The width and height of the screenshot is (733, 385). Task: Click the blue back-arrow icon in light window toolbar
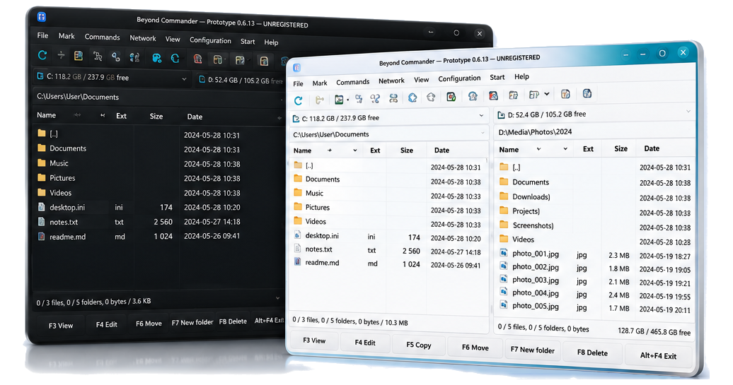412,97
